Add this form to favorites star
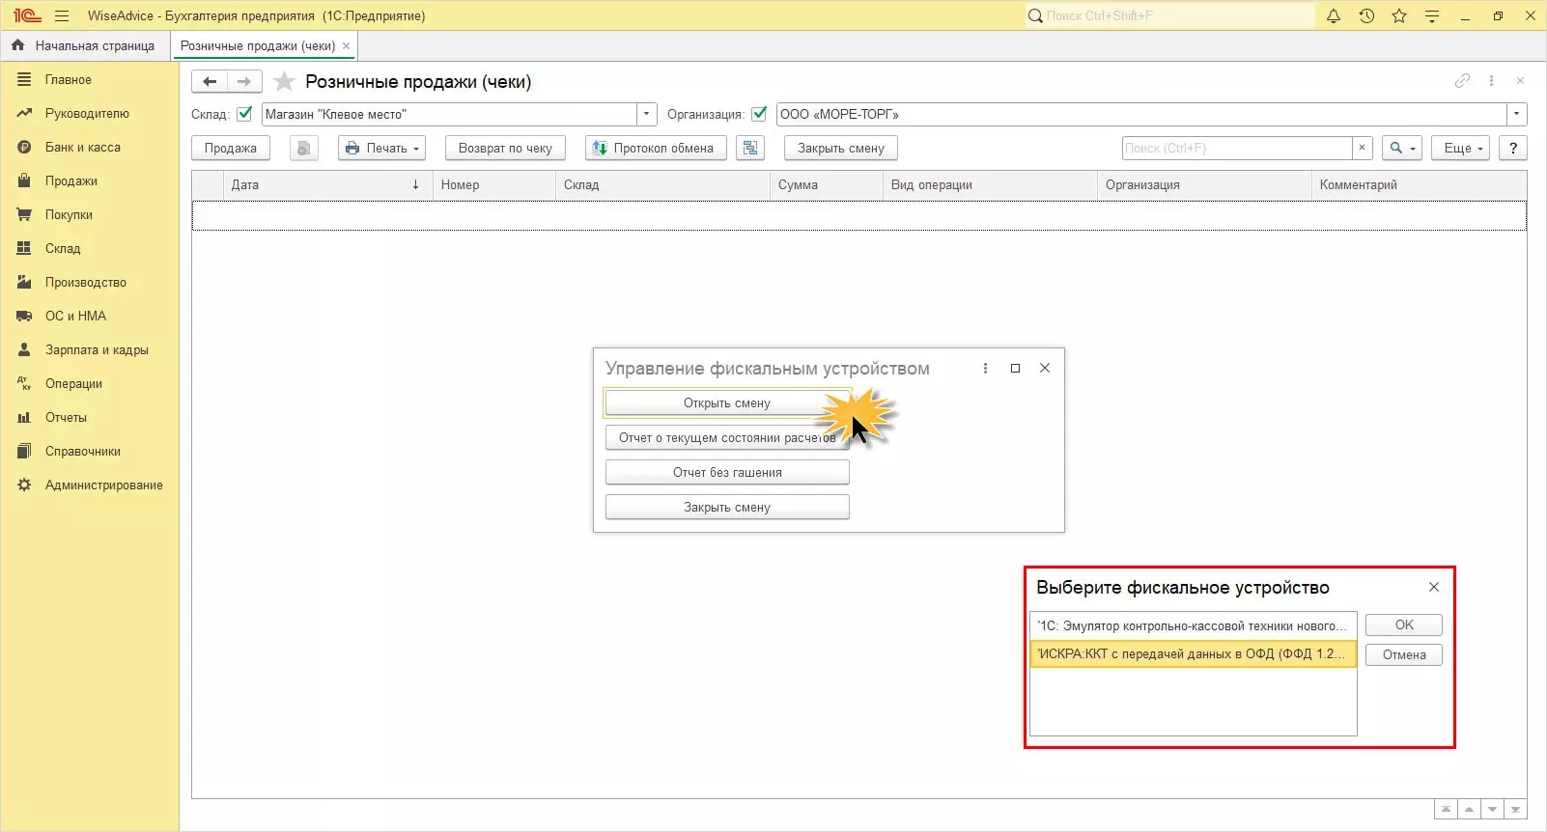Viewport: 1547px width, 832px height. pos(284,82)
